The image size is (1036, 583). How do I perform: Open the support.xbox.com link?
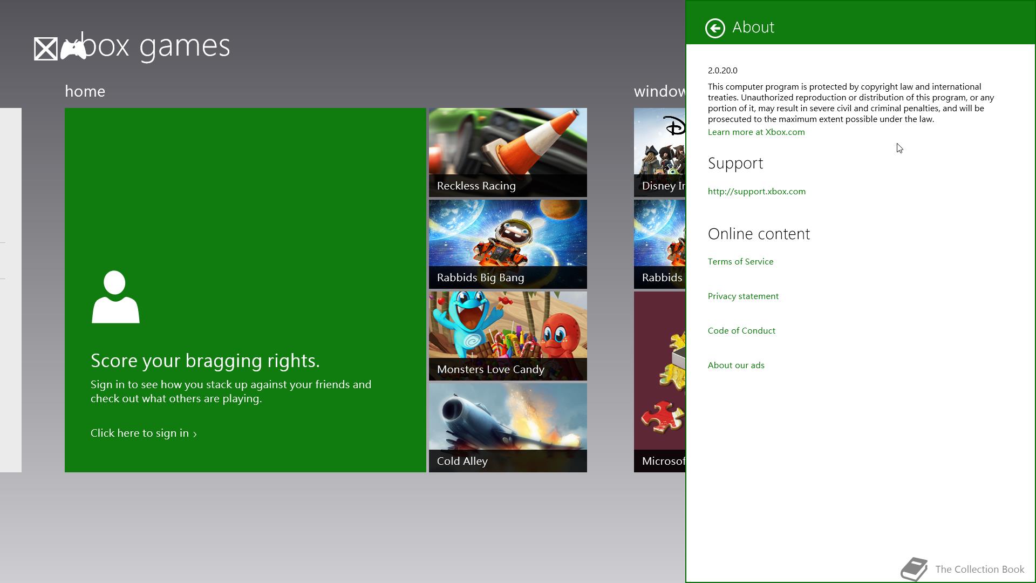pyautogui.click(x=756, y=192)
